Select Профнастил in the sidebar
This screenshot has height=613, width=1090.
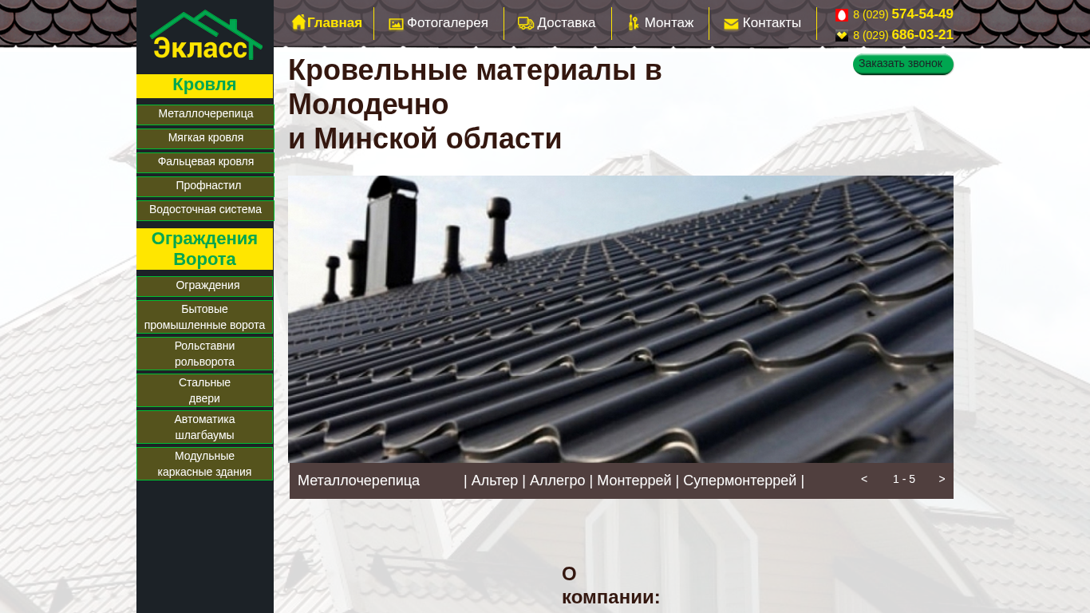[205, 186]
